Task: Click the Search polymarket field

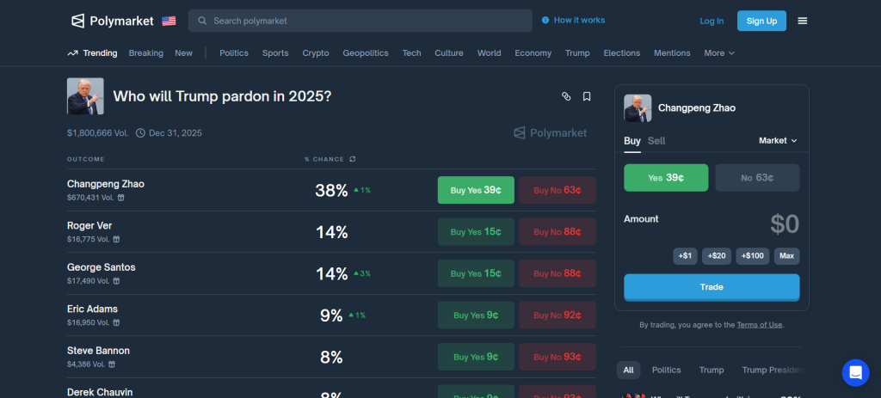Action: (x=360, y=21)
